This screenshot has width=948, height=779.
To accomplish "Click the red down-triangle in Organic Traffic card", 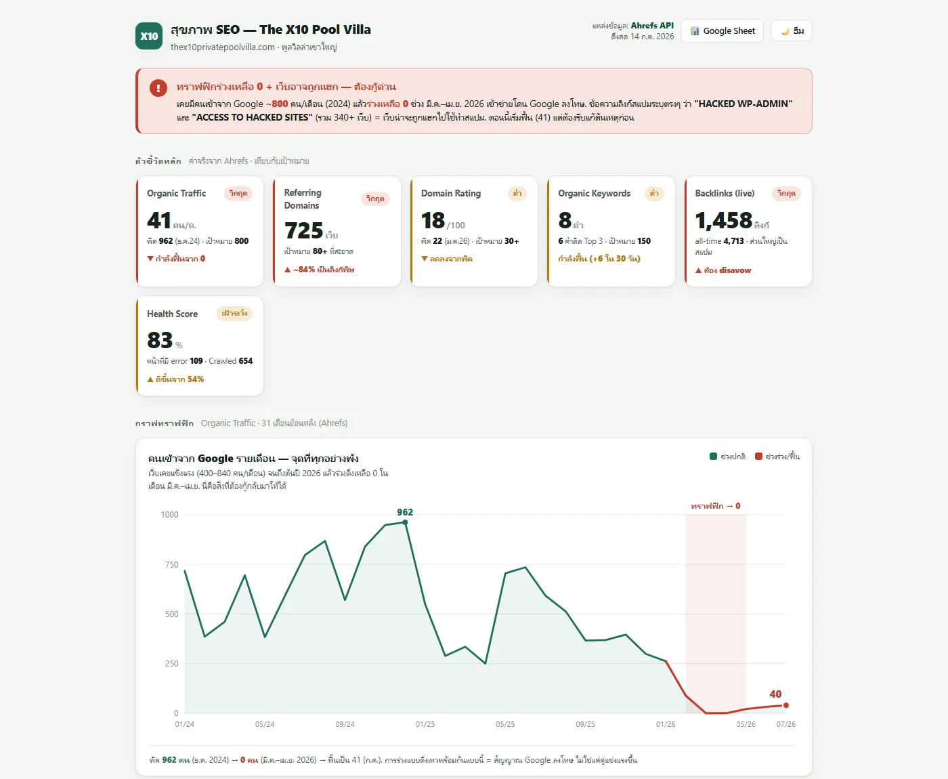I will pyautogui.click(x=150, y=259).
